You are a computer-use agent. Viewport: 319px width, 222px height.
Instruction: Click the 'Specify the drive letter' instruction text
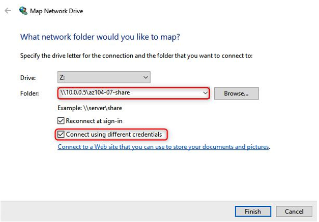(136, 56)
